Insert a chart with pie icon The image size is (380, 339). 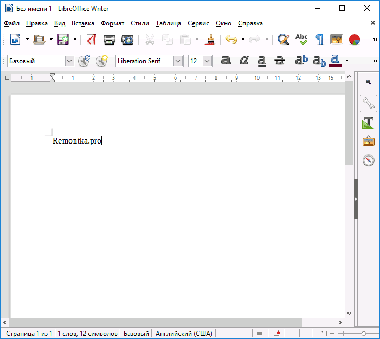[355, 40]
